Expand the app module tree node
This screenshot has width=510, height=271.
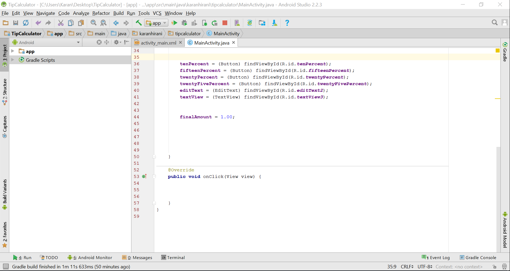coord(12,51)
